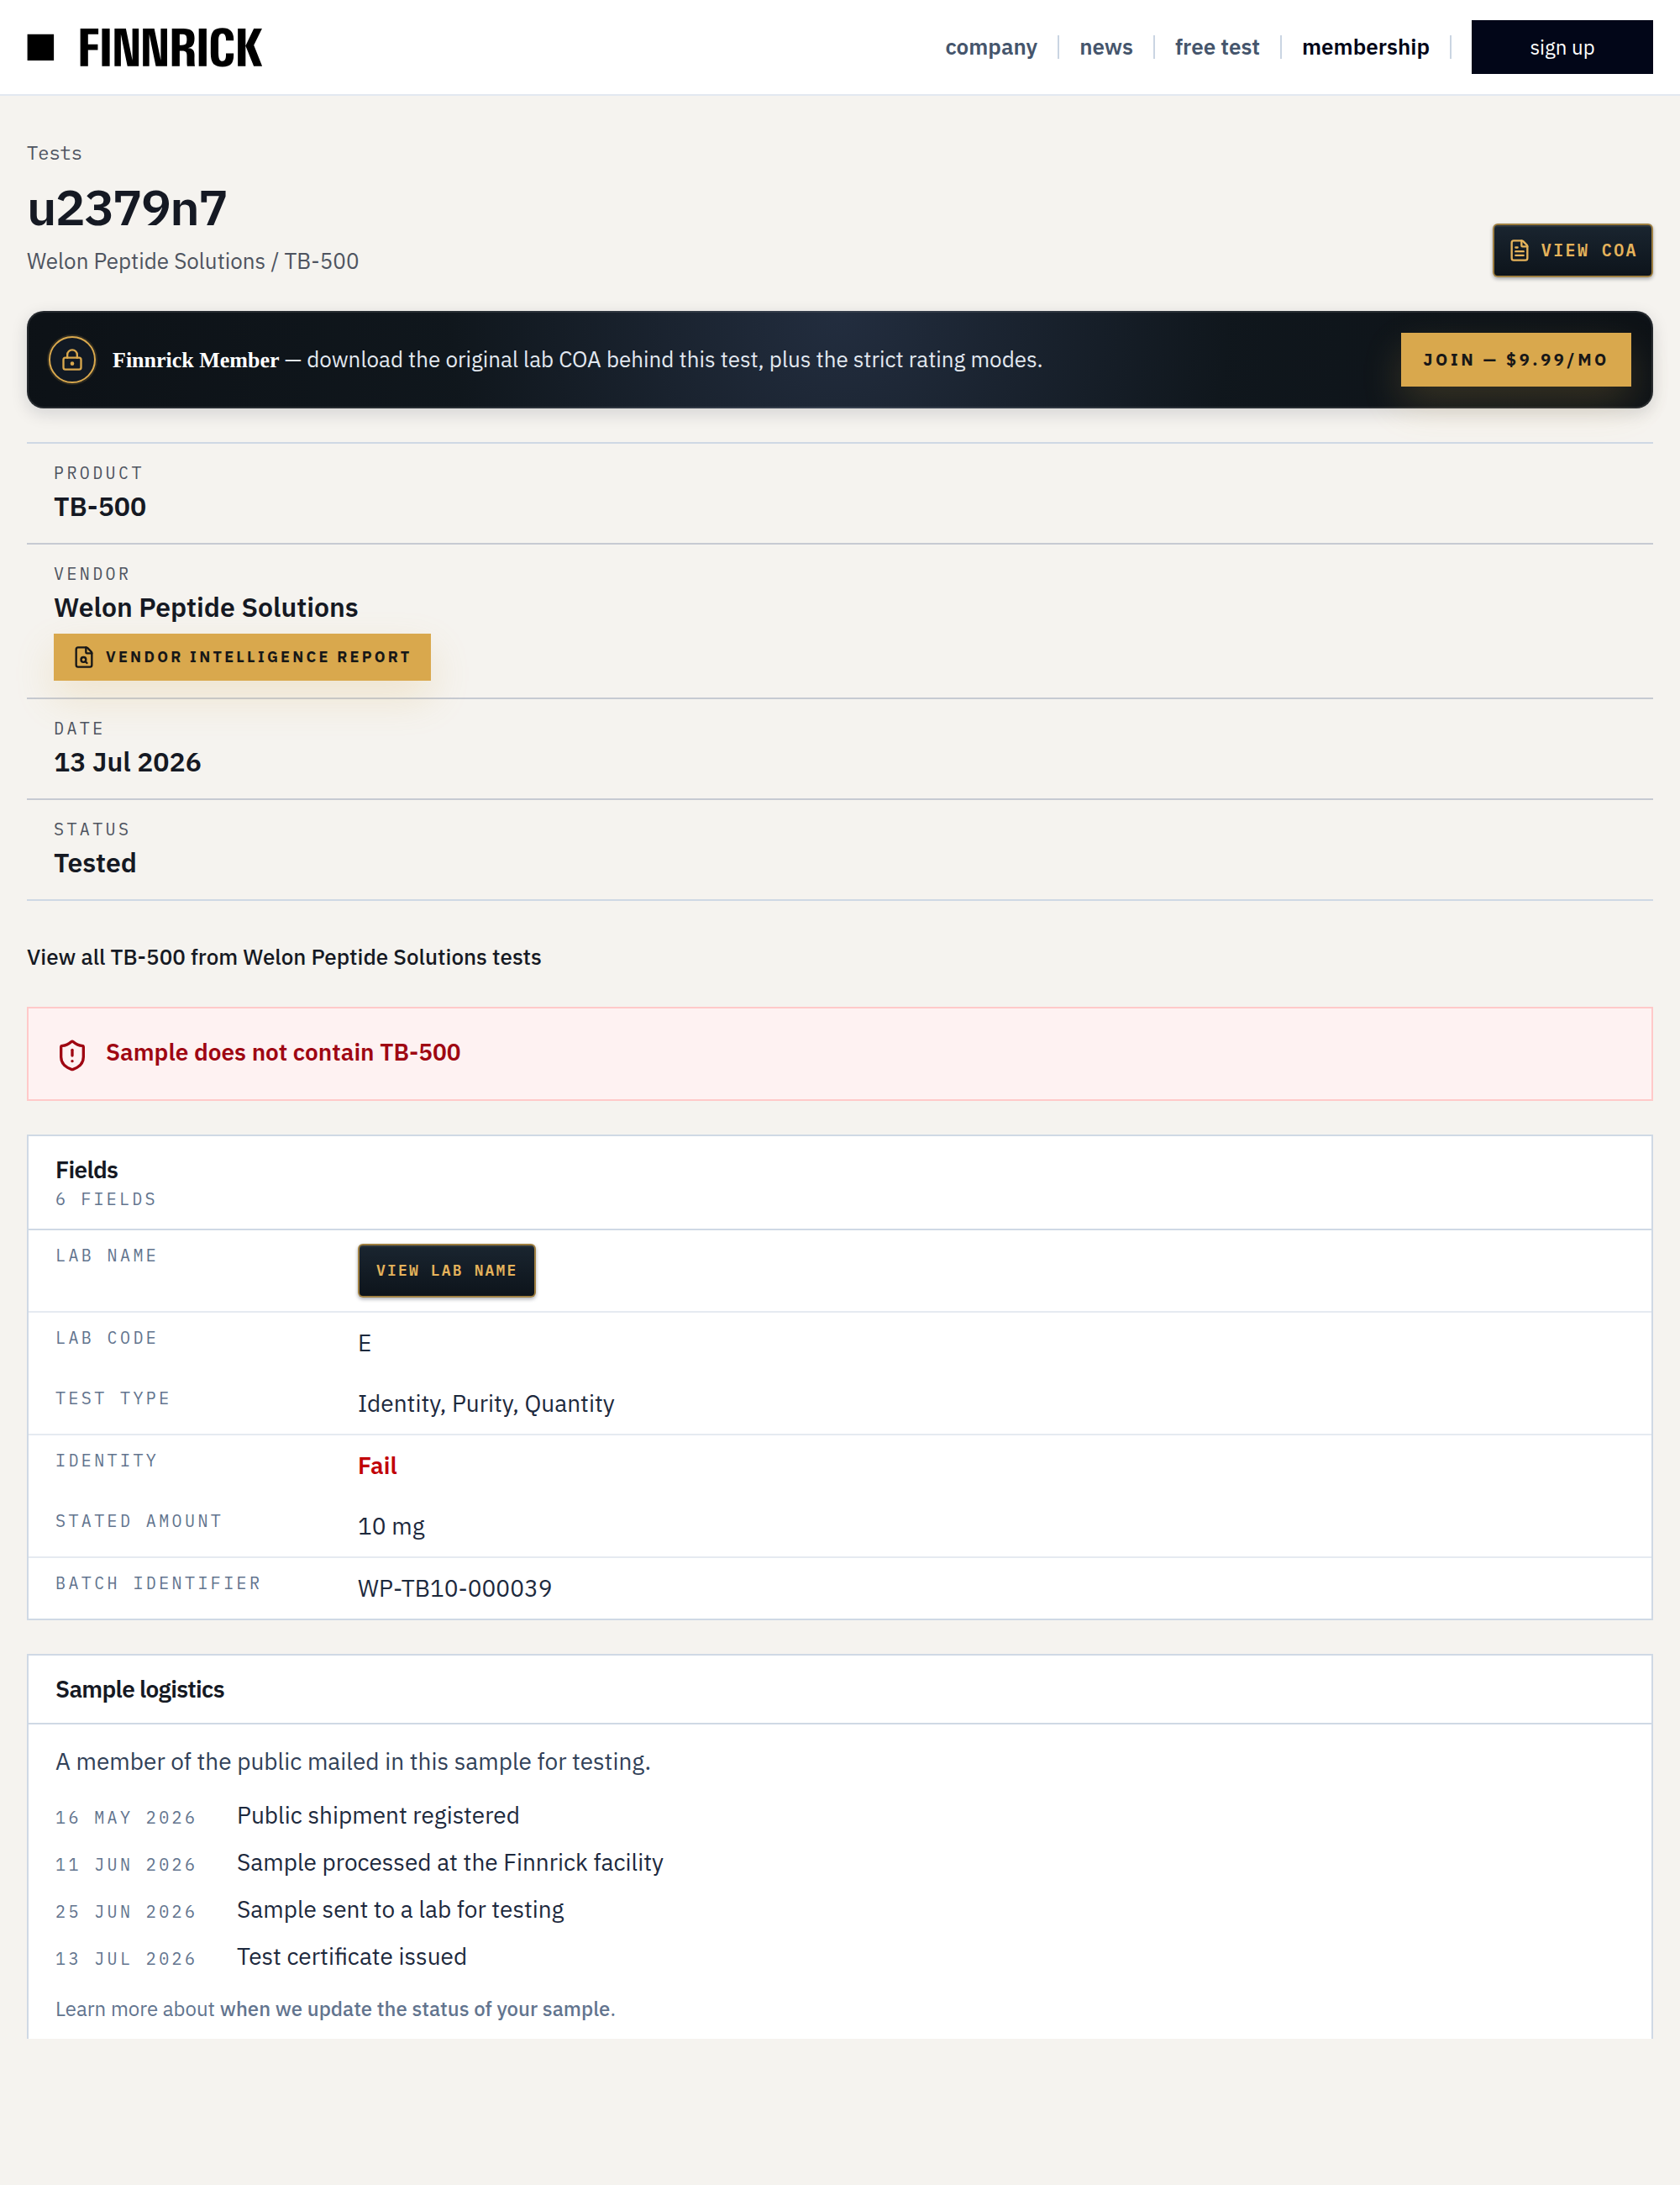The height and width of the screenshot is (2185, 1680).
Task: Reveal lab name with View Lab Name
Action: click(x=446, y=1270)
